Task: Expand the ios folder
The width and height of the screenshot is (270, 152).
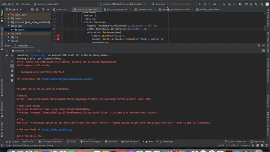Action: pyautogui.click(x=8, y=37)
